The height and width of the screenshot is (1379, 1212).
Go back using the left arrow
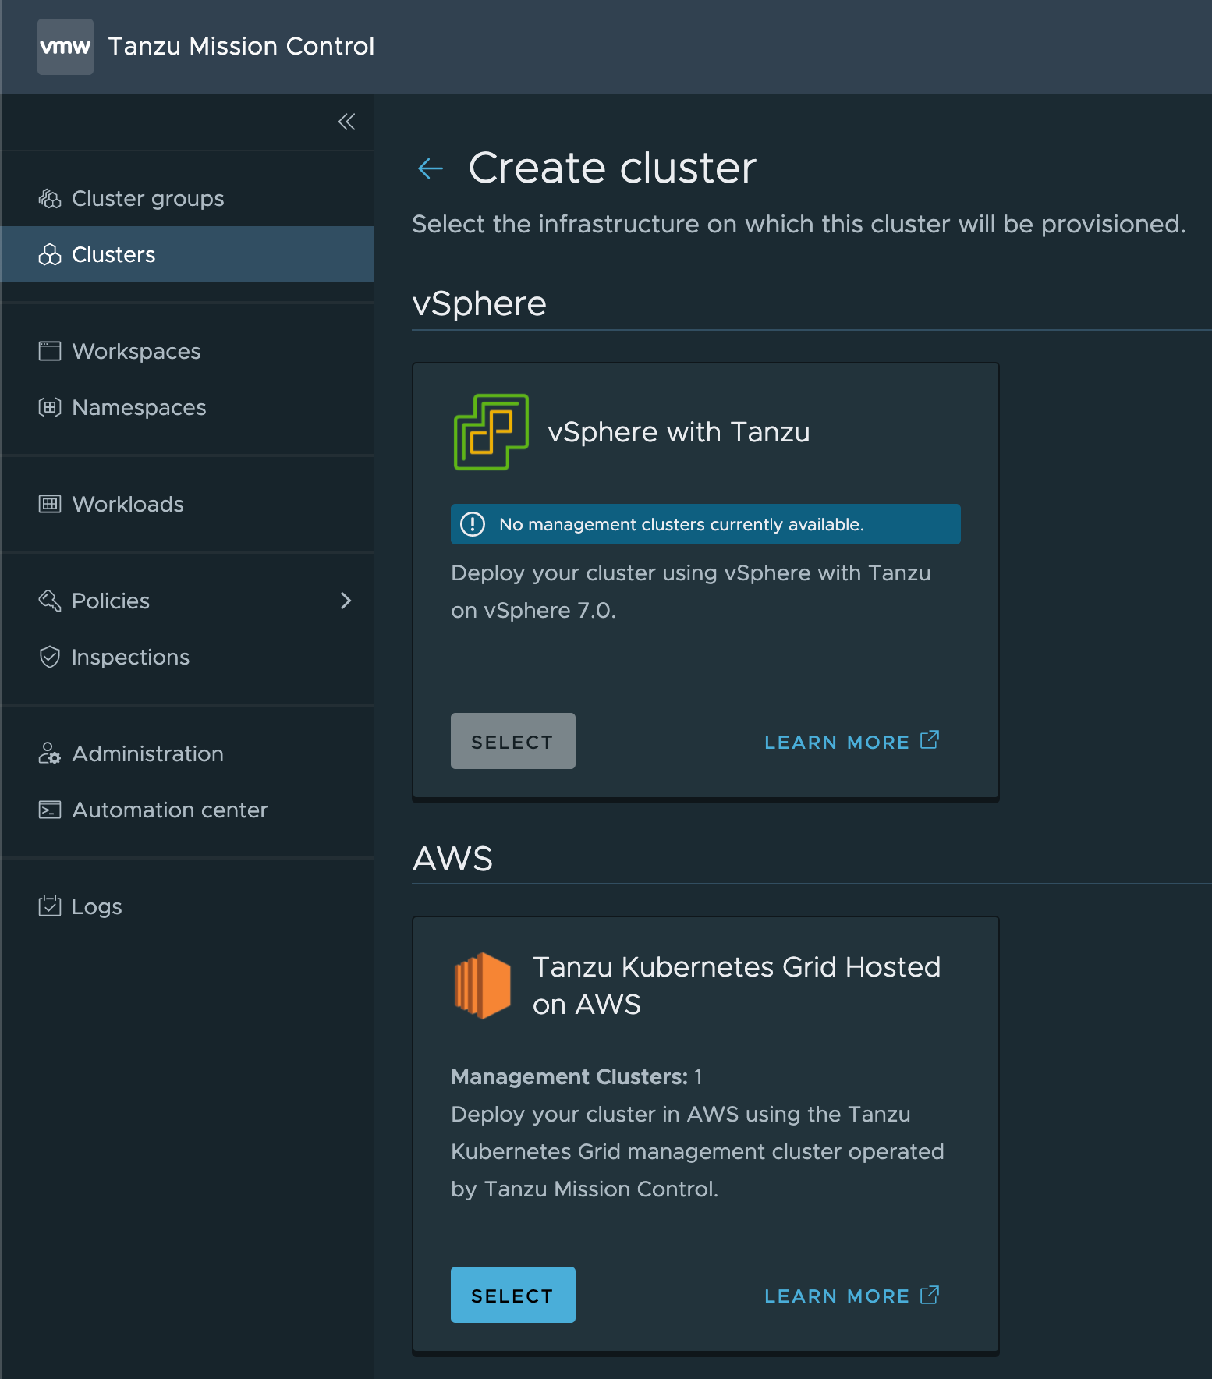(431, 168)
